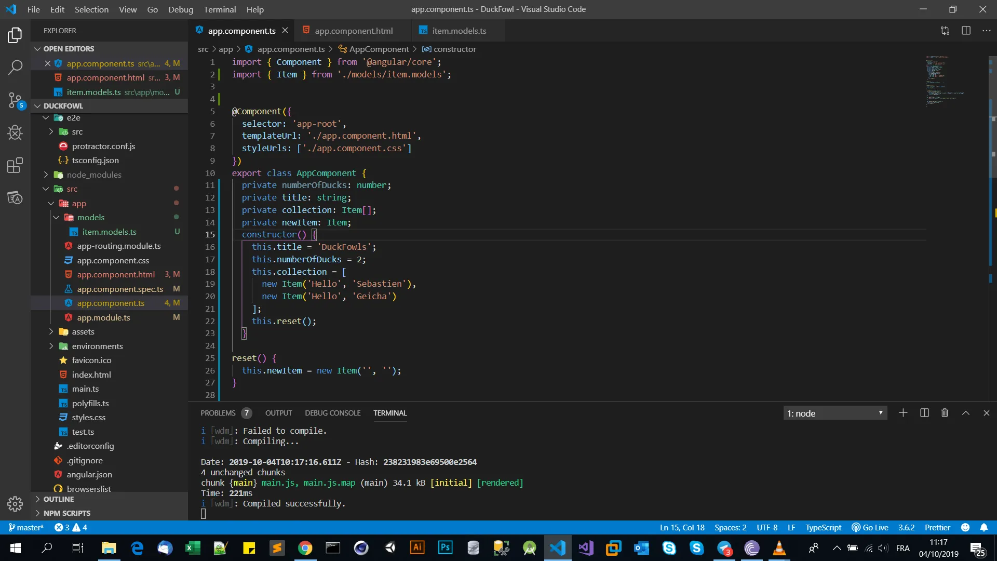The height and width of the screenshot is (561, 997).
Task: Click the master branch in status bar
Action: 26,527
